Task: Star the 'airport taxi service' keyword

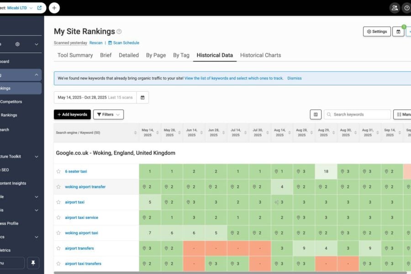Action: click(58, 217)
